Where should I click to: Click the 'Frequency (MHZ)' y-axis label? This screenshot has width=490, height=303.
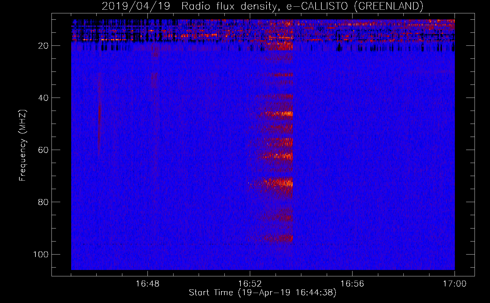(23, 145)
